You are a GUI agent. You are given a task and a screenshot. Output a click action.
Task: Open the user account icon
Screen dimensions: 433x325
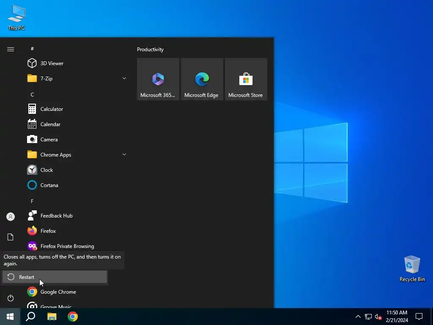[11, 217]
